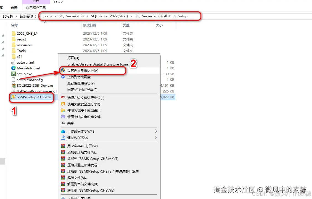Click the WinRAR icon beside 用WinRAR打开
The width and height of the screenshot is (312, 199).
[63, 146]
